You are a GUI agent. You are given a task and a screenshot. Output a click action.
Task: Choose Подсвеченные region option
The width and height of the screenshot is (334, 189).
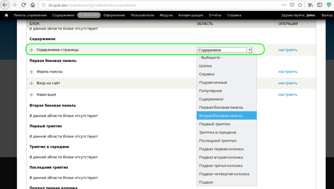[x=227, y=82]
